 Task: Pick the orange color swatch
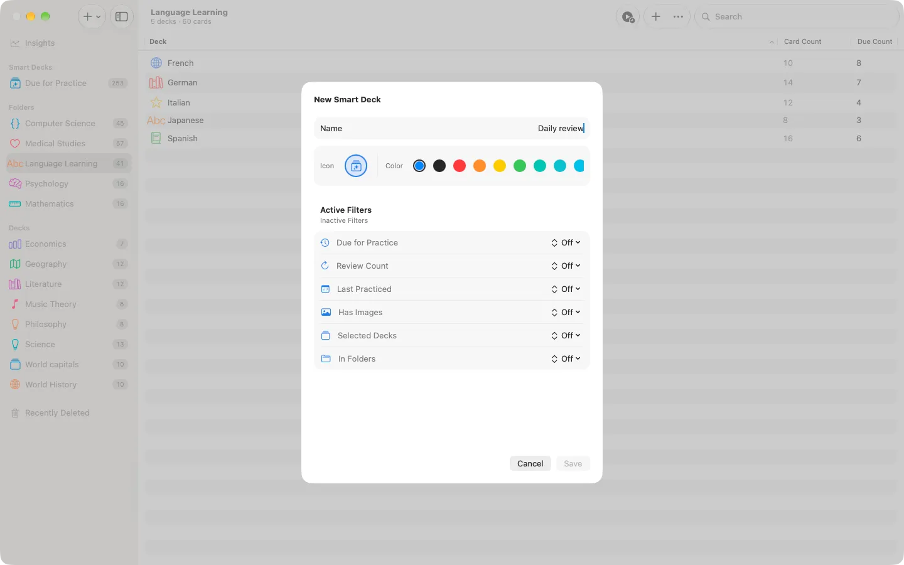480,166
